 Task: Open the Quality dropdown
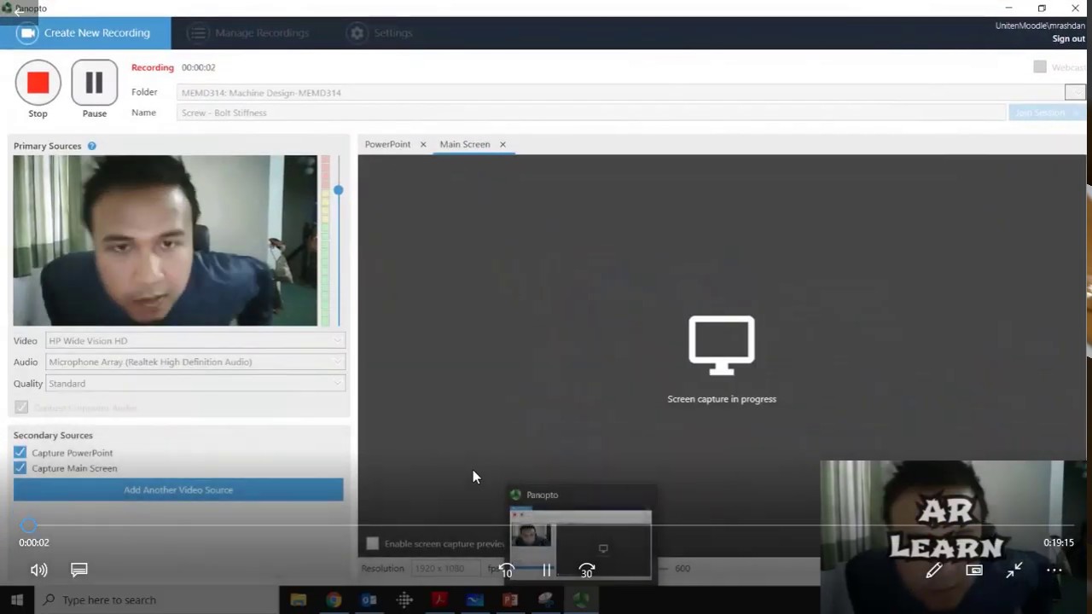[195, 384]
